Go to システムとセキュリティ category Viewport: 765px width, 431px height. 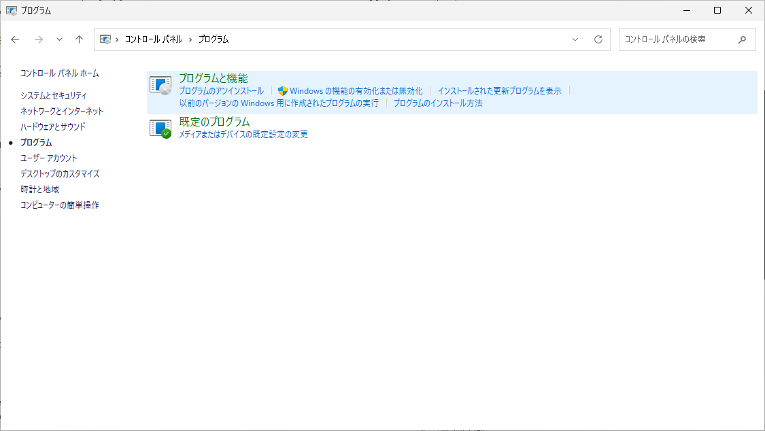tap(54, 96)
